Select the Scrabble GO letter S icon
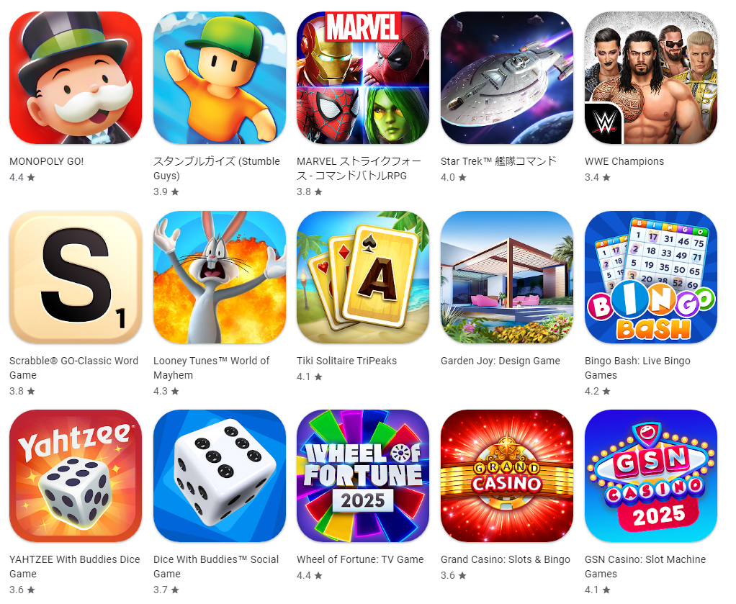Viewport: 736px width, 604px height. tap(76, 277)
